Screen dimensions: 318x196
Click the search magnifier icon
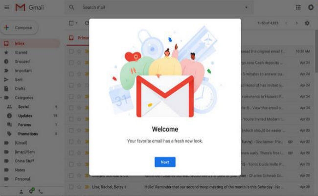click(71, 7)
